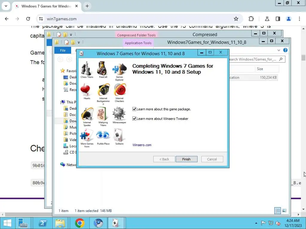306x229 pixels.
Task: Open Action Center flag tray icon
Action: (263, 223)
